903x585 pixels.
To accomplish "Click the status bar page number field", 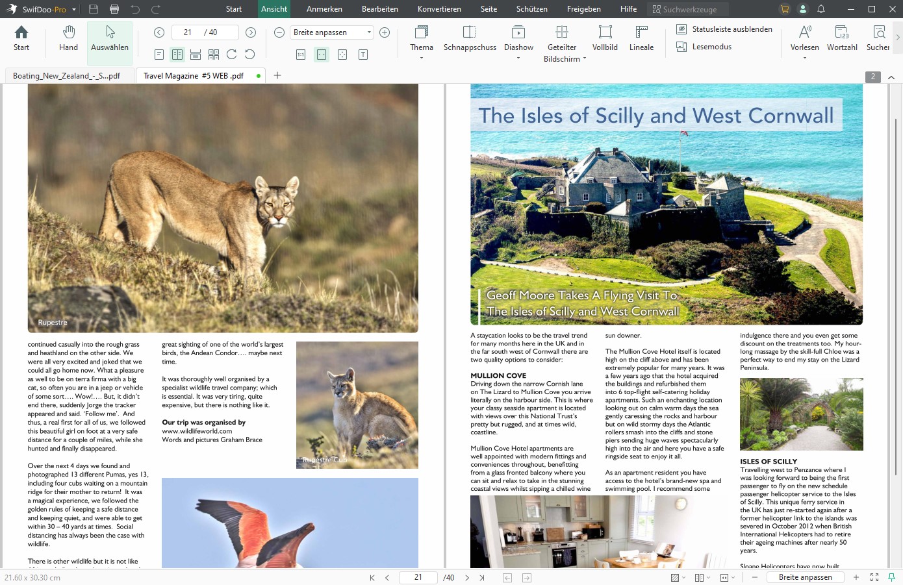I will [x=418, y=577].
